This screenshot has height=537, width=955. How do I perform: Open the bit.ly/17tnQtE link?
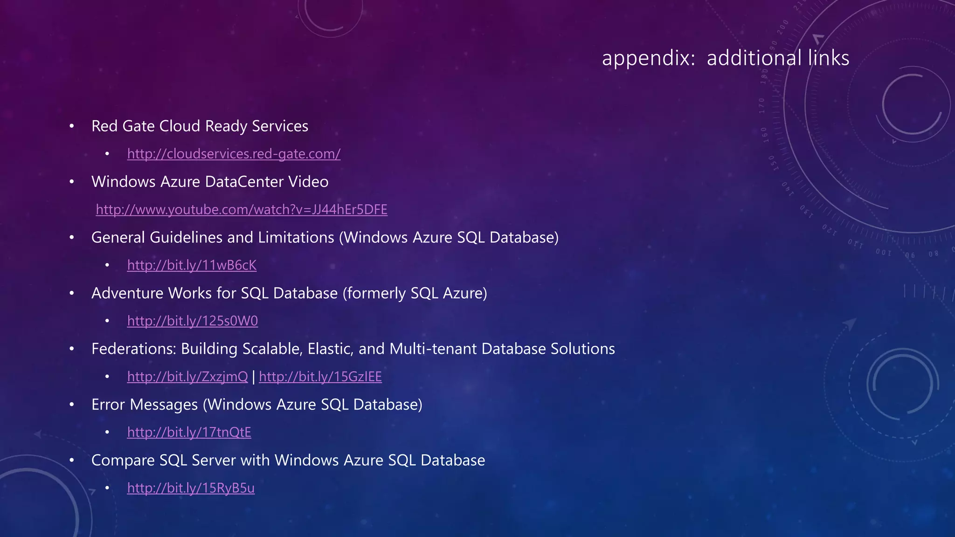[189, 432]
